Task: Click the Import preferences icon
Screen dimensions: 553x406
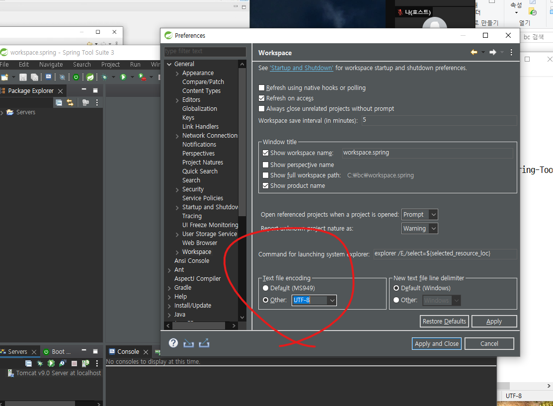Action: coord(189,343)
